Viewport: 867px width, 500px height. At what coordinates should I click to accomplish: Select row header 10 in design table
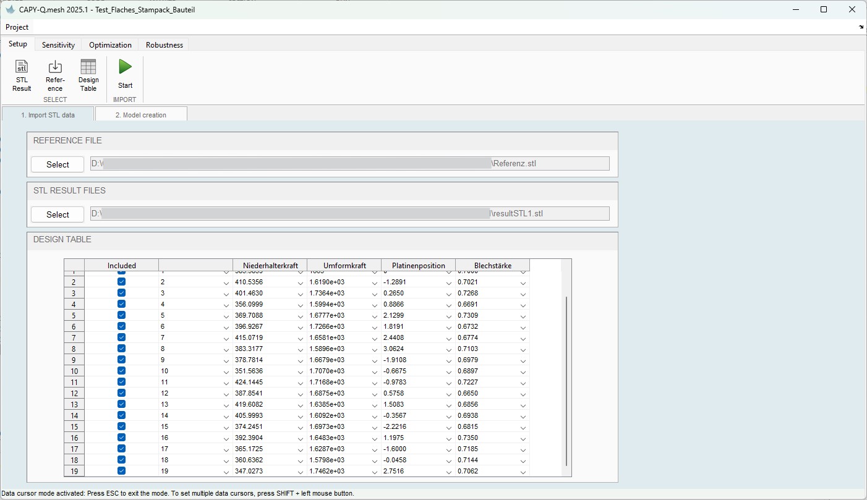point(74,371)
